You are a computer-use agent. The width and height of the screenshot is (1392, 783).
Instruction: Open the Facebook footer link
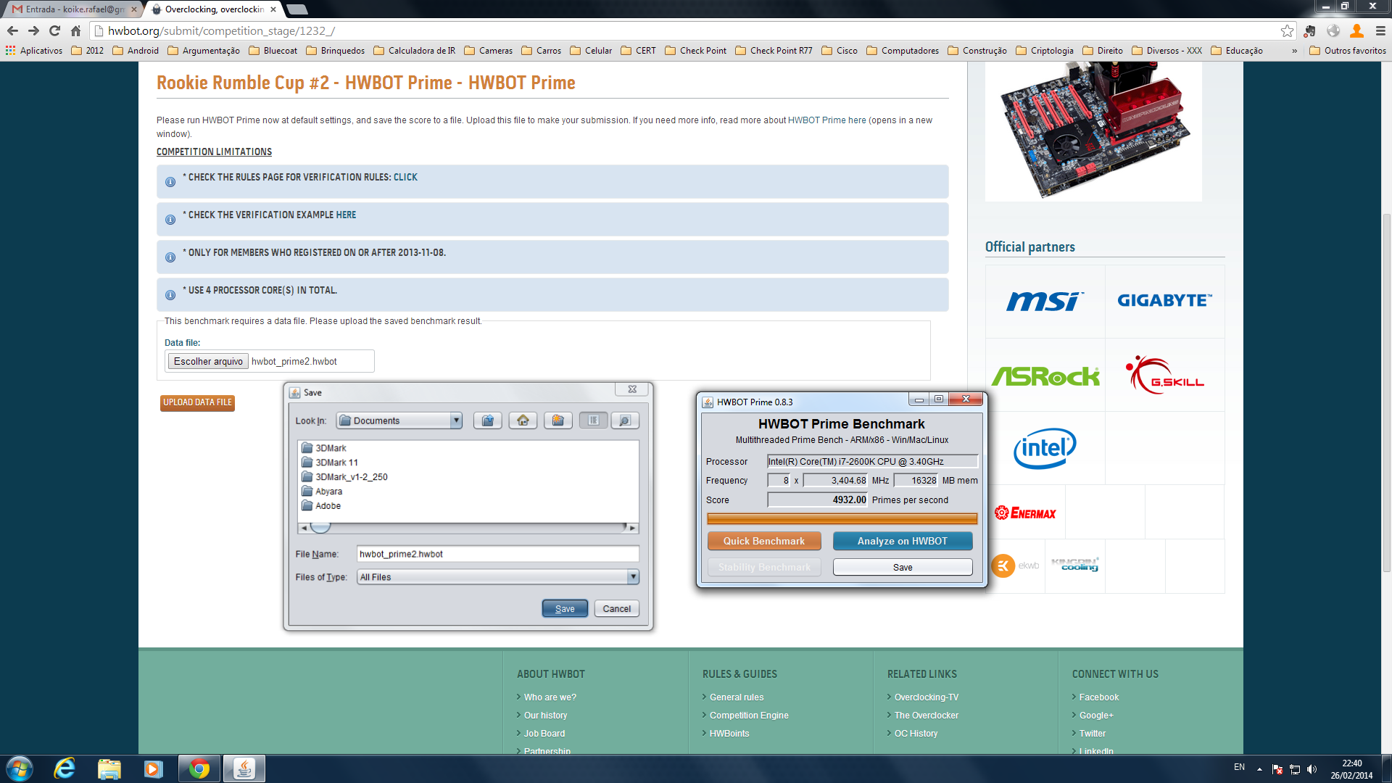[x=1098, y=697]
